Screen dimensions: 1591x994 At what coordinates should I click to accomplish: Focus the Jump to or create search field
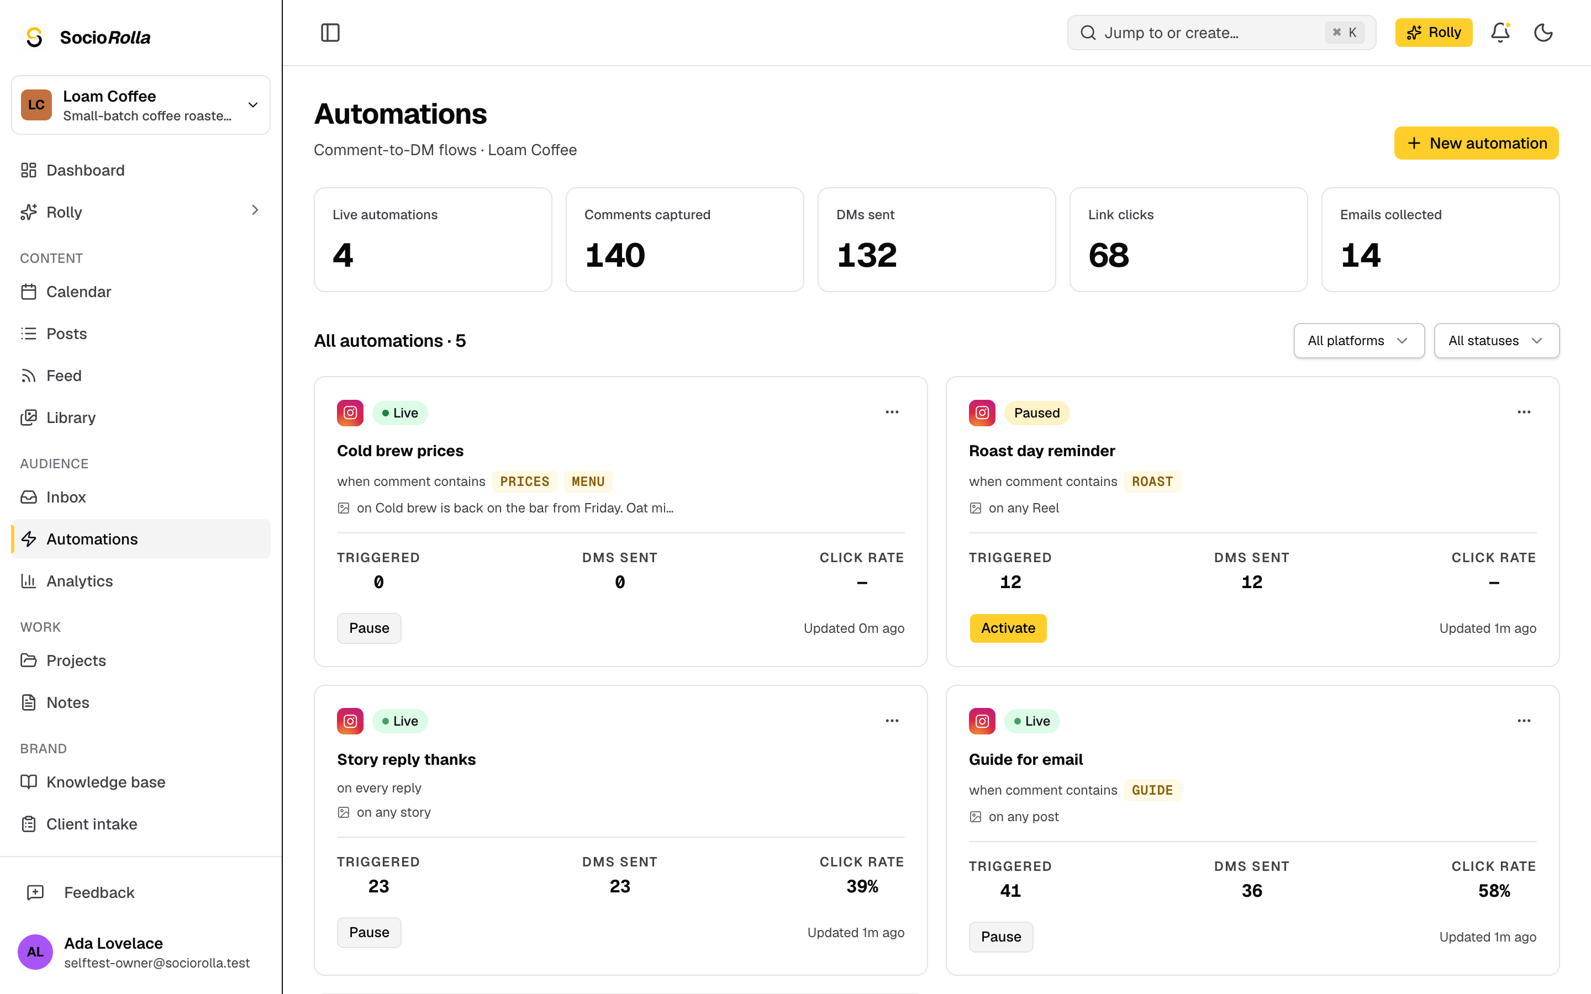pos(1221,33)
